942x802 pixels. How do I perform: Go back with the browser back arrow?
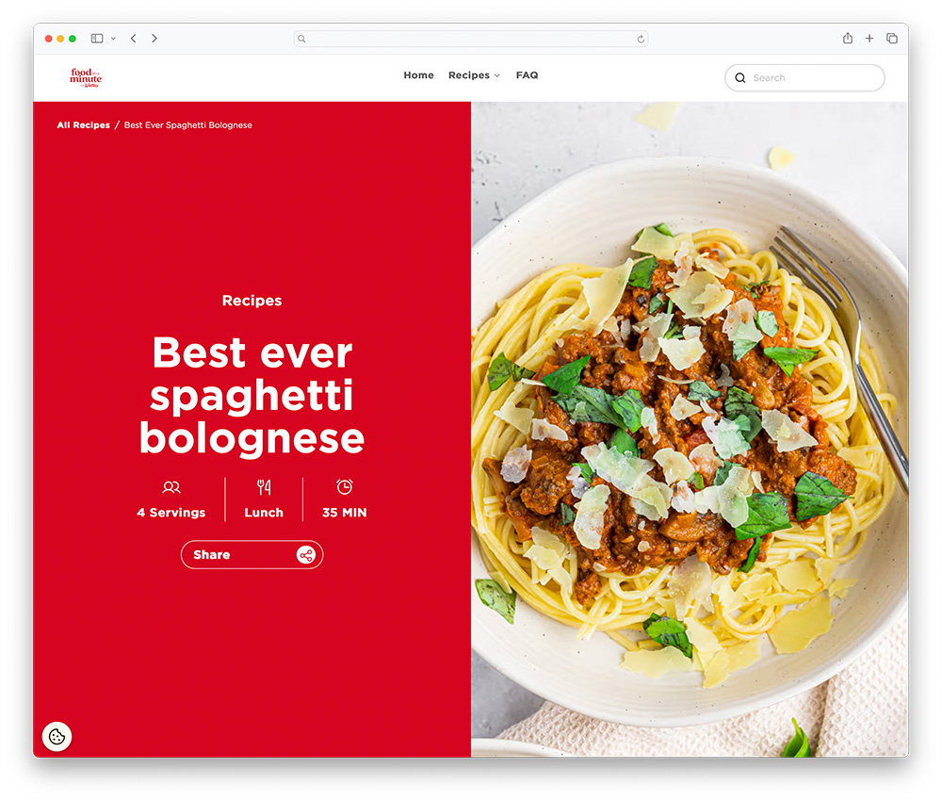pos(134,39)
